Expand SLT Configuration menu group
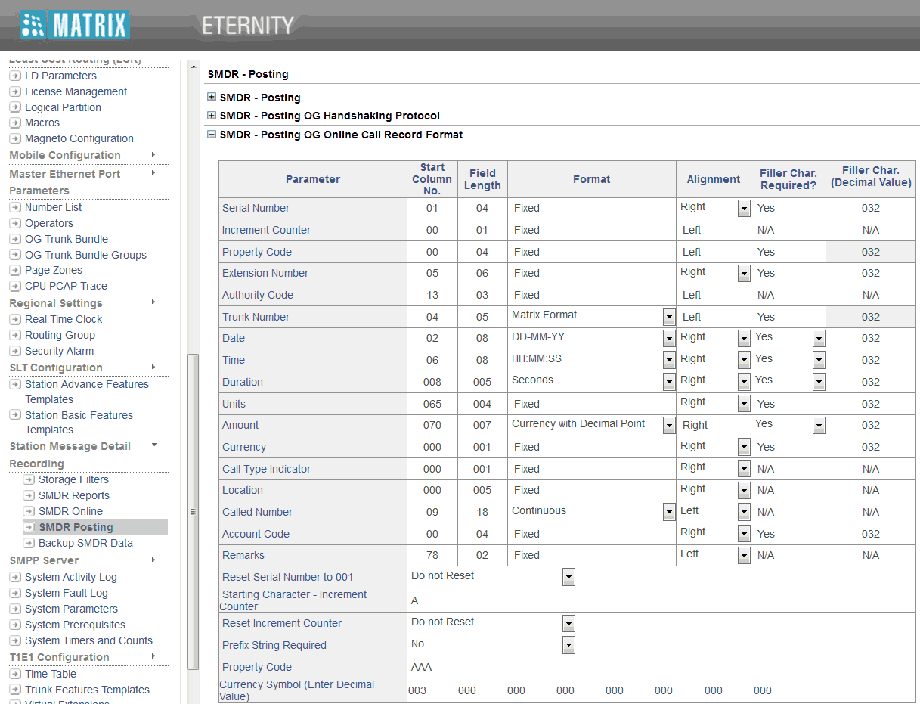This screenshot has width=920, height=704. point(153,367)
